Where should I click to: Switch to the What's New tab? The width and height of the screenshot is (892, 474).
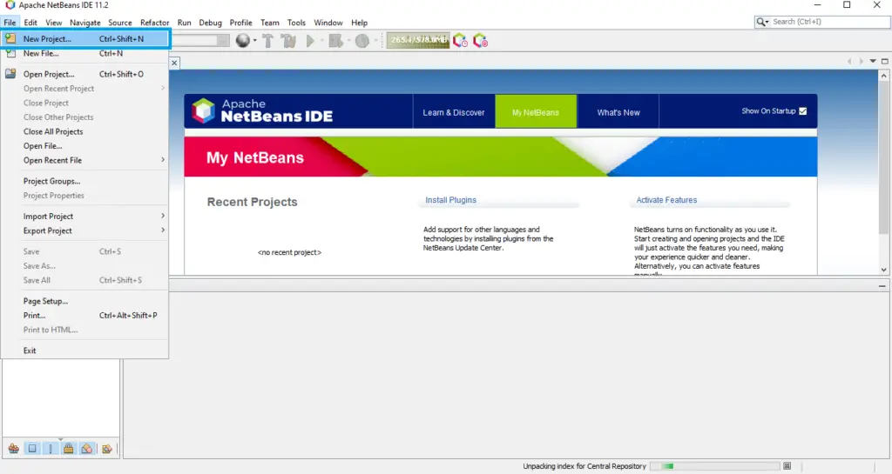click(x=618, y=112)
